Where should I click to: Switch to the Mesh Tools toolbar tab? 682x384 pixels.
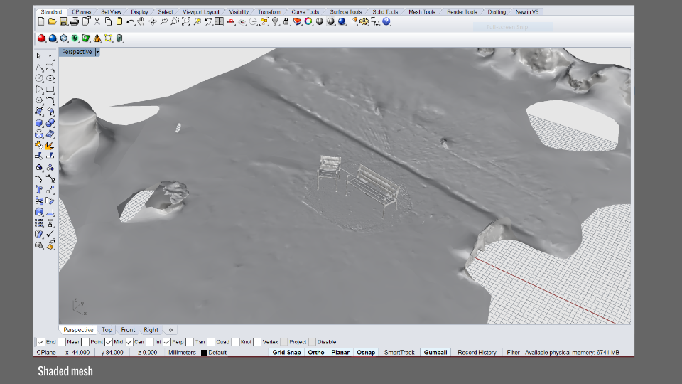pos(422,12)
